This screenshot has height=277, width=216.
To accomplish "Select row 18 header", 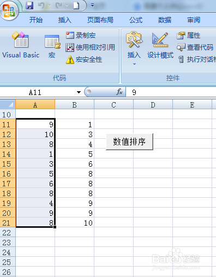I will pos(8,193).
